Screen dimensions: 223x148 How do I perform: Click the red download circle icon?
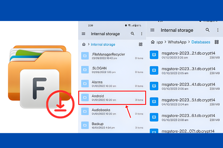point(60,104)
